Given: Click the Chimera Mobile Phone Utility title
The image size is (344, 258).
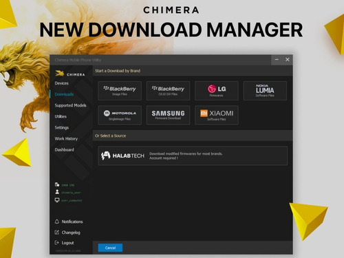Looking at the screenshot, I should (x=78, y=60).
